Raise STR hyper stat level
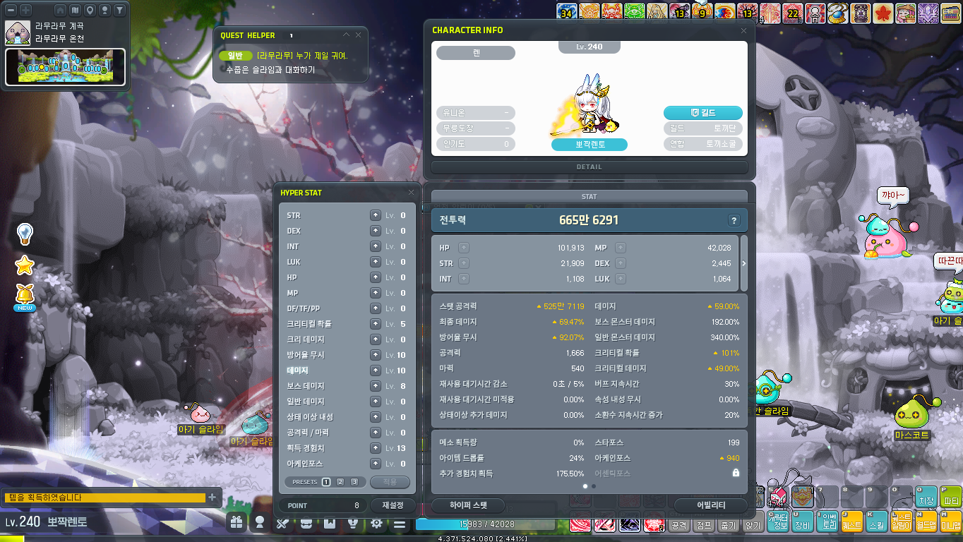963x542 pixels. [376, 215]
